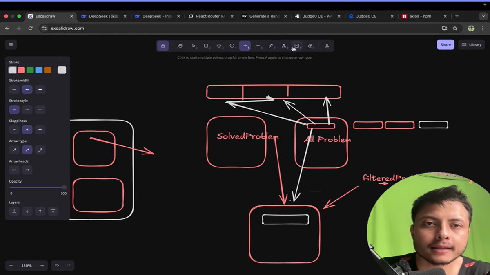The width and height of the screenshot is (490, 275).
Task: Pick the green stroke color swatch
Action: [30, 70]
